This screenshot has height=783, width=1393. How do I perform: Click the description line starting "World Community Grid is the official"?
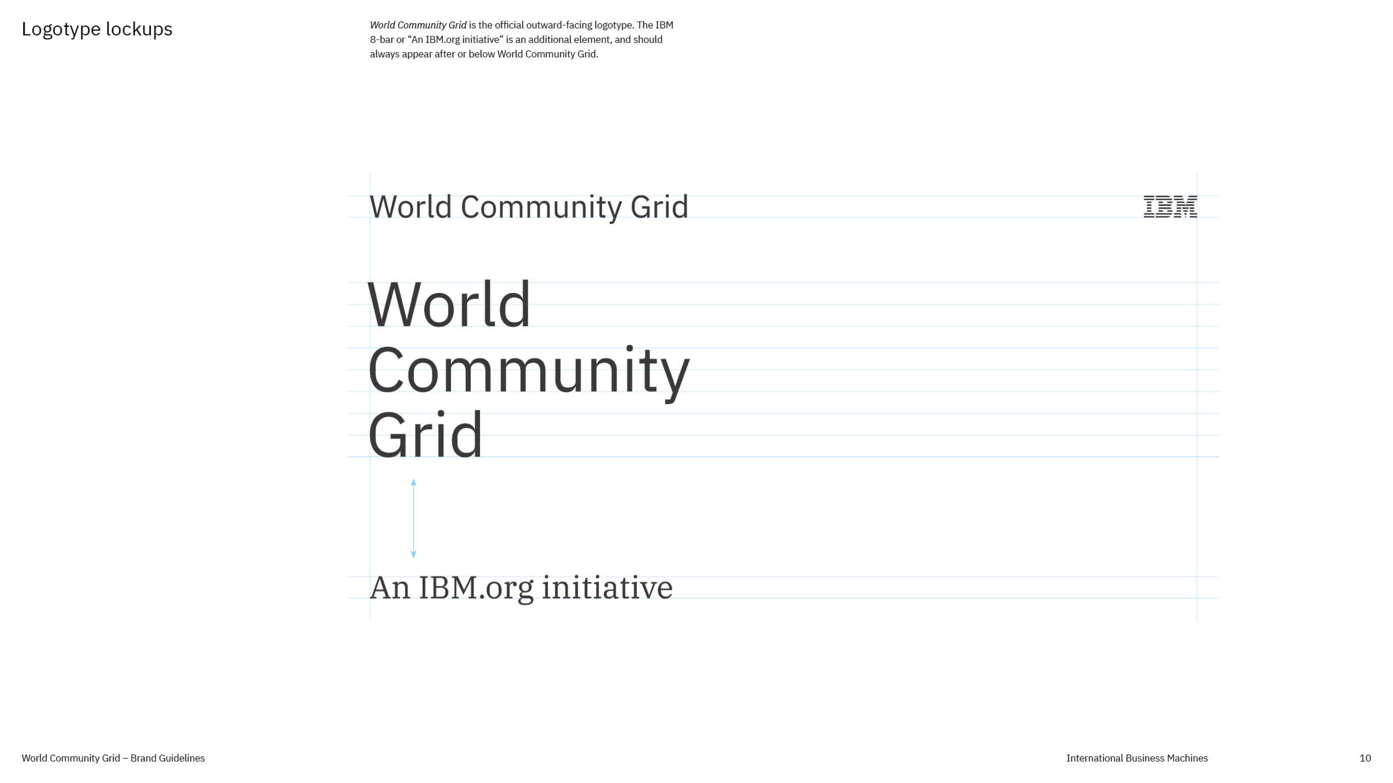521,25
